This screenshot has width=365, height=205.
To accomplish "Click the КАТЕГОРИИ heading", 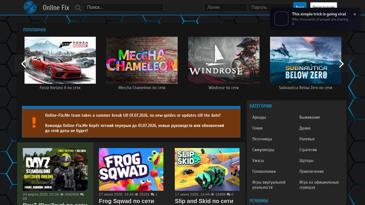I will 261,106.
